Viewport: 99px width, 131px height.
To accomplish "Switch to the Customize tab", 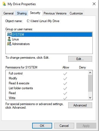I will pyautogui.click(x=76, y=13).
